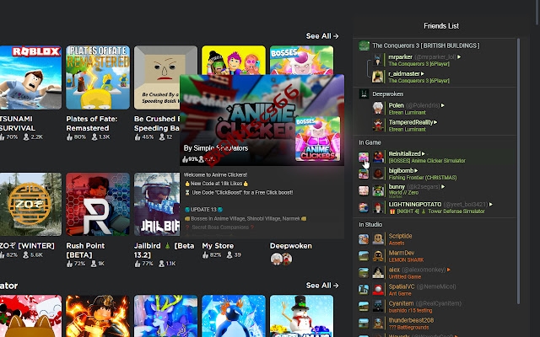Click the arrow next to TamperedReality
The image size is (540, 337).
[435, 122]
